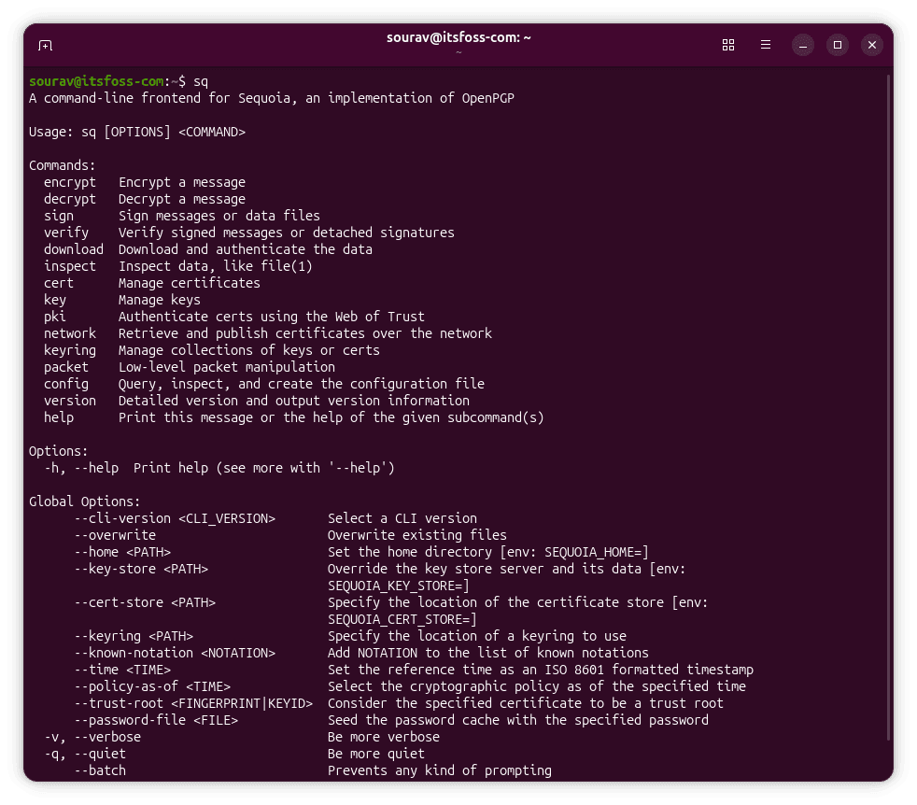
Task: Click the '--known-notation <NOTATION>' option
Action: tap(175, 654)
